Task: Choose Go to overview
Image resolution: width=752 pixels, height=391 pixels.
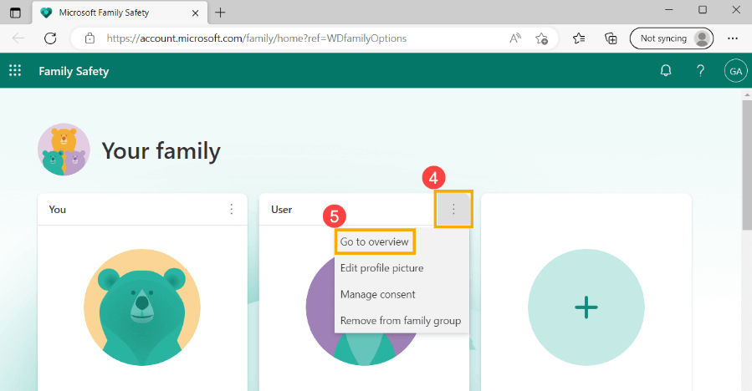Action: pyautogui.click(x=375, y=241)
